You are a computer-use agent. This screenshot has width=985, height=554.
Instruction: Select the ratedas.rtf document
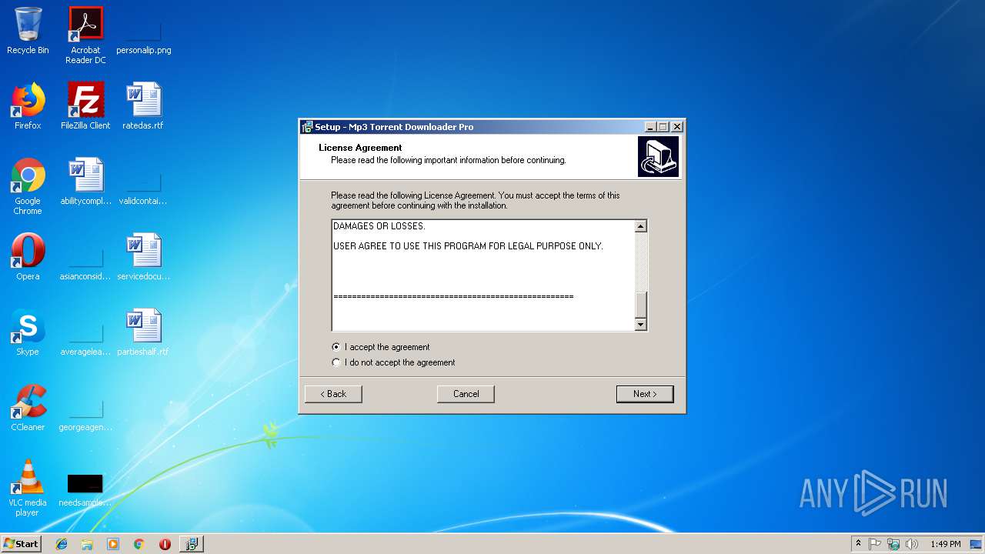click(143, 106)
